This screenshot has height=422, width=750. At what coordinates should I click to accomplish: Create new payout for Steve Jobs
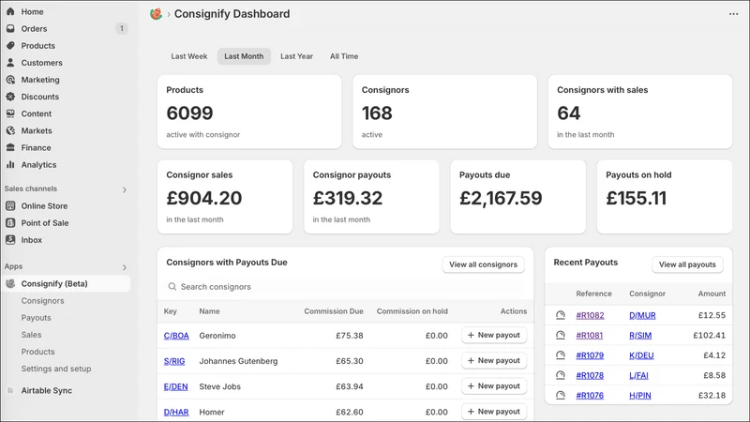coord(494,385)
